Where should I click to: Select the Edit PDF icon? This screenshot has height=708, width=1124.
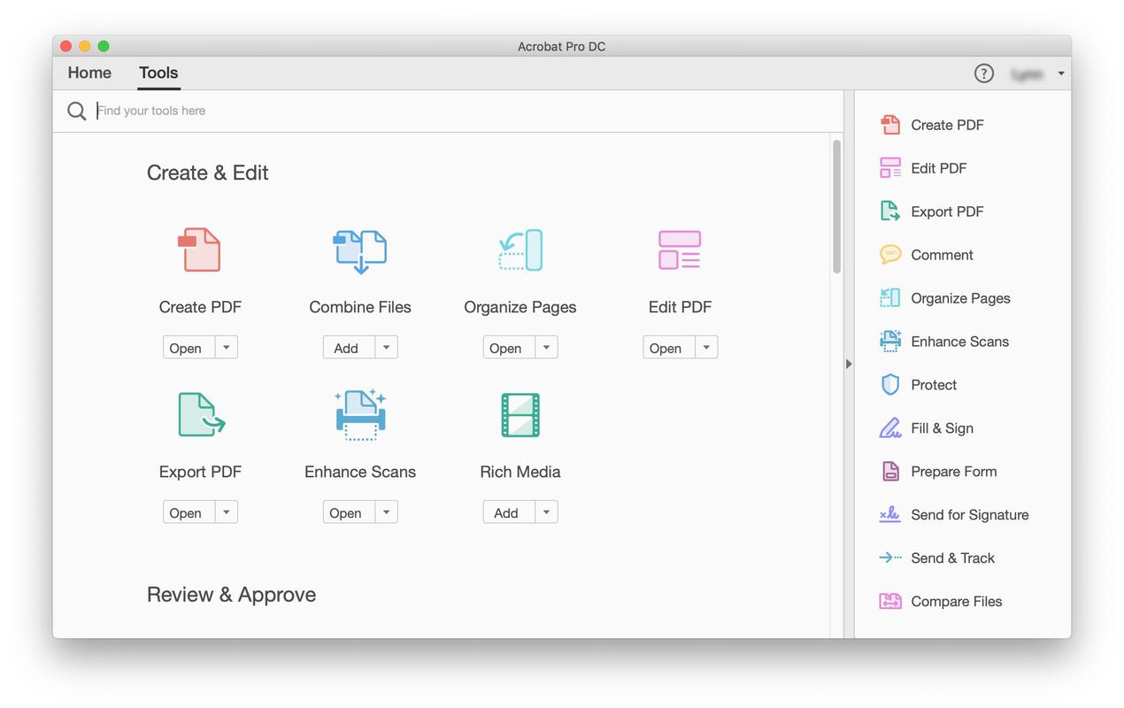680,250
